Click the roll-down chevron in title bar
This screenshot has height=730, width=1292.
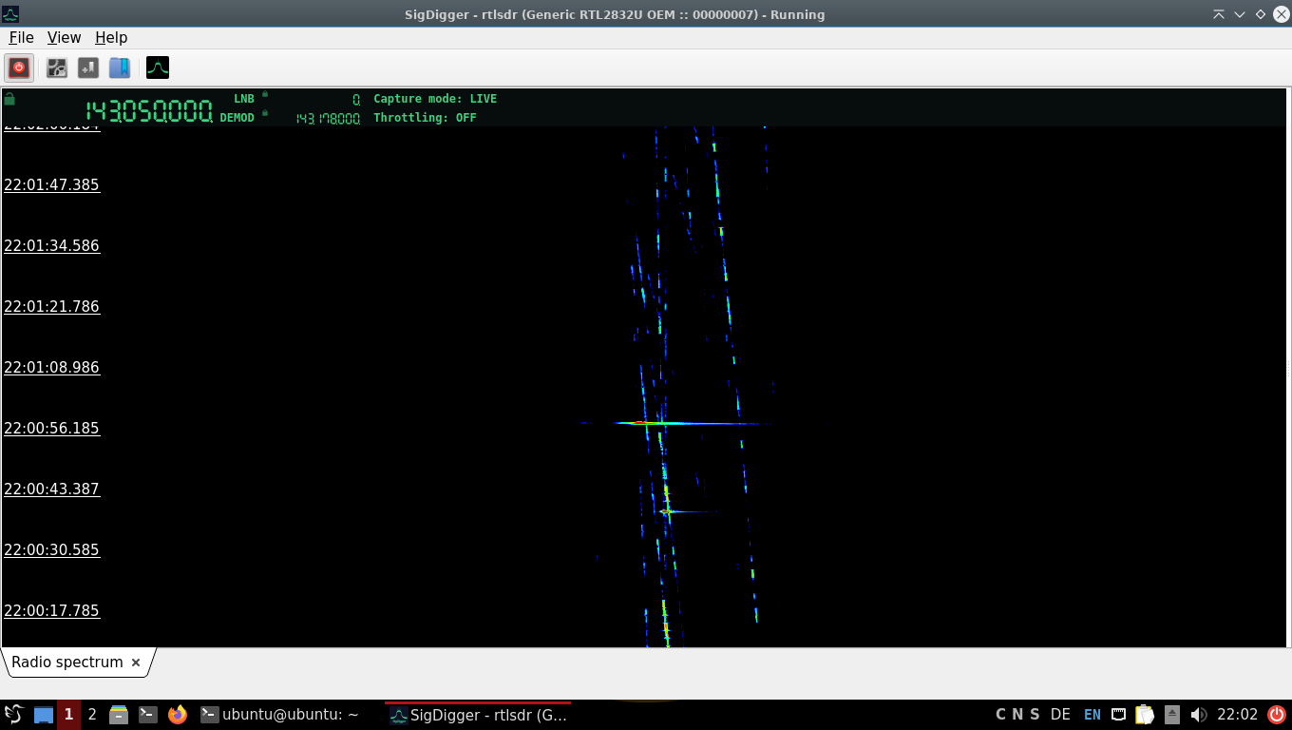point(1240,14)
